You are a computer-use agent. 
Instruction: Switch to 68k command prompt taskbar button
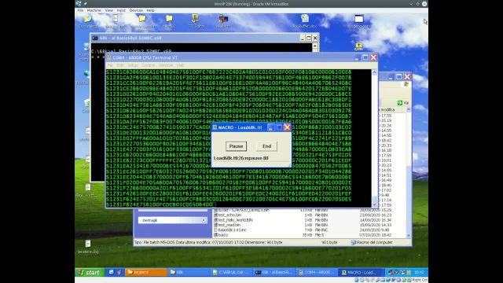274,272
